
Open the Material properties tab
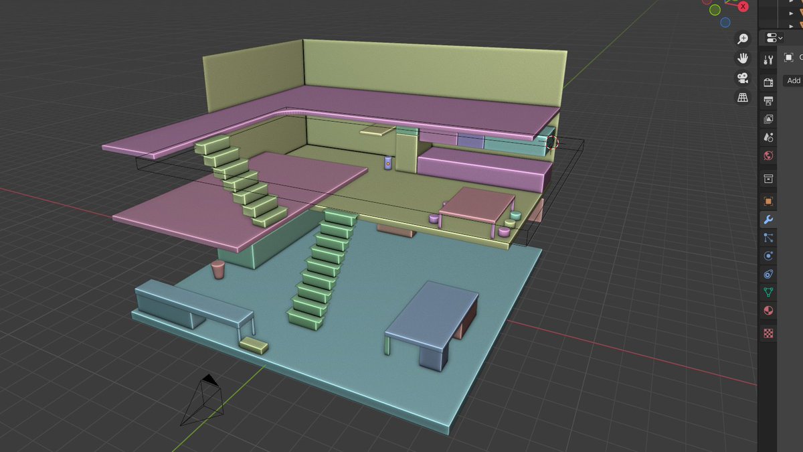click(768, 311)
